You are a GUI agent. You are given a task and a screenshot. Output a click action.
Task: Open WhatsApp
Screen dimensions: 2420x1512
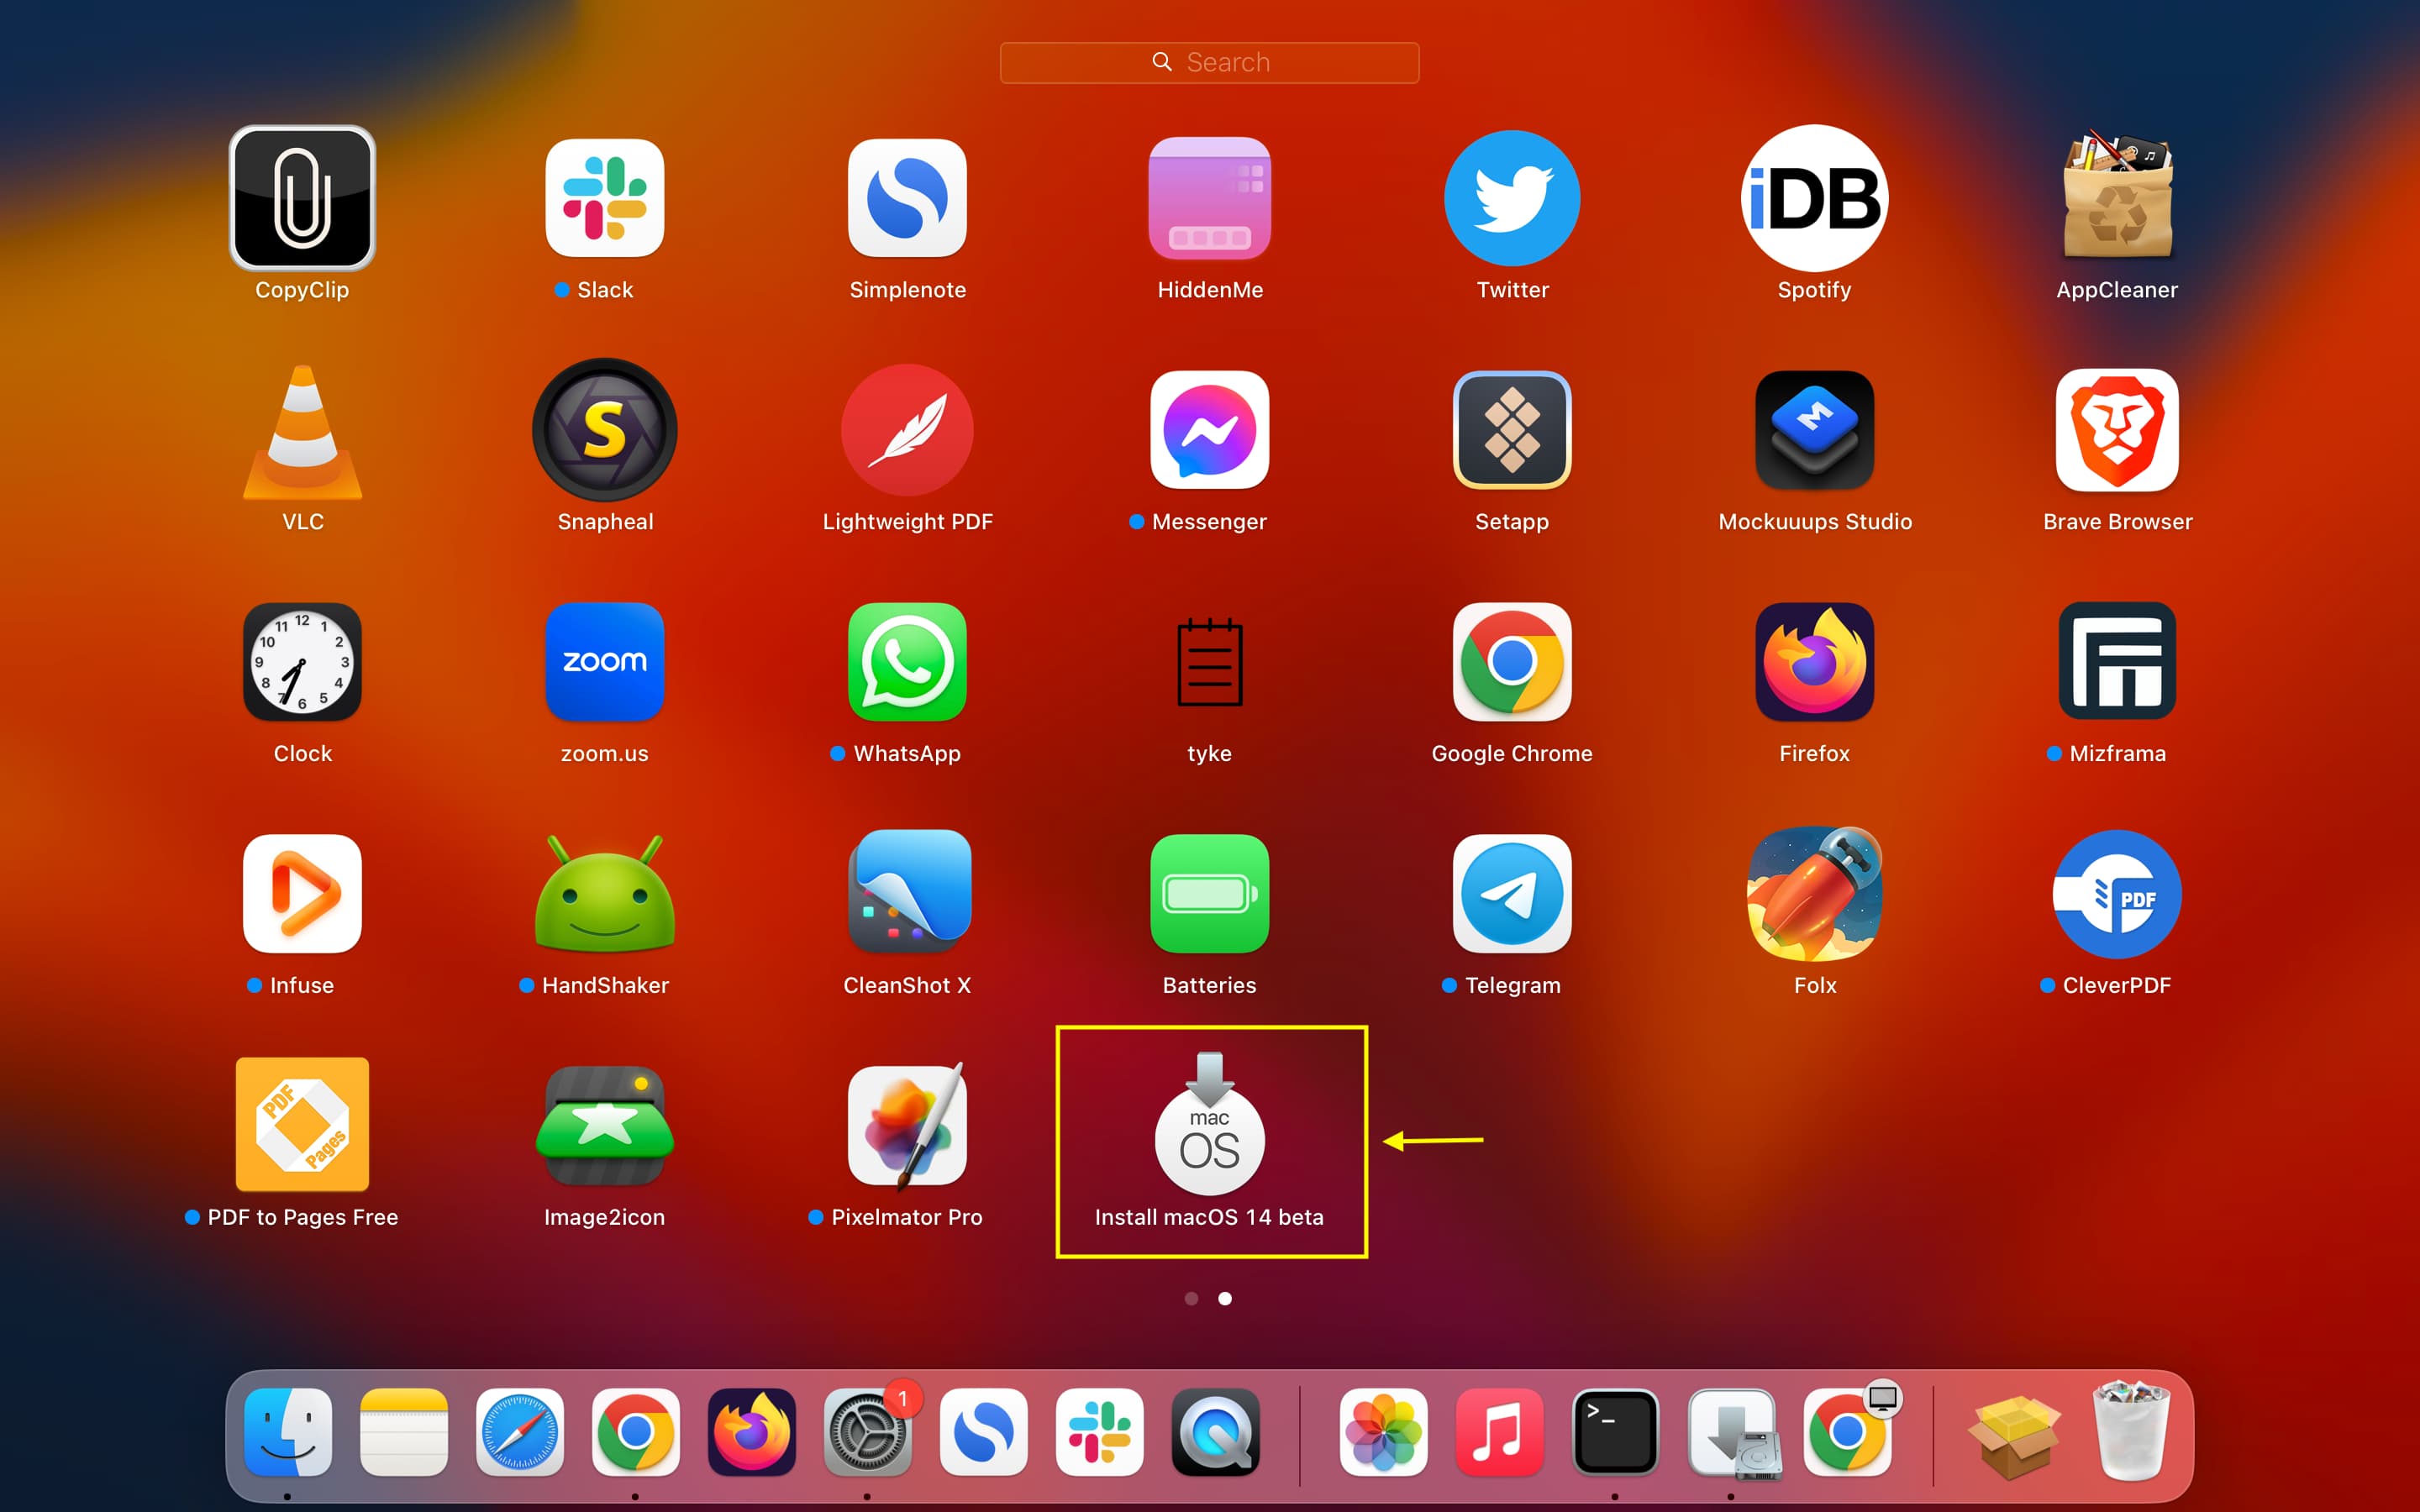click(907, 662)
